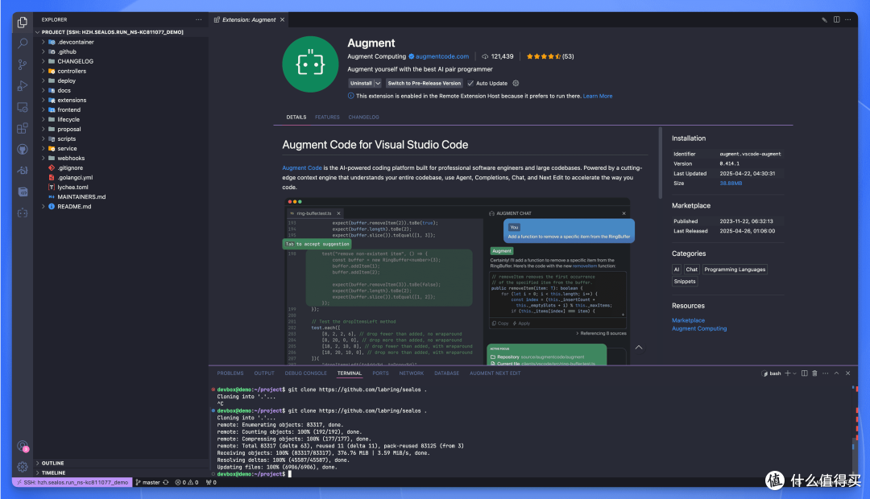870x499 pixels.
Task: Click the Augment Code link in the description
Action: tap(302, 168)
